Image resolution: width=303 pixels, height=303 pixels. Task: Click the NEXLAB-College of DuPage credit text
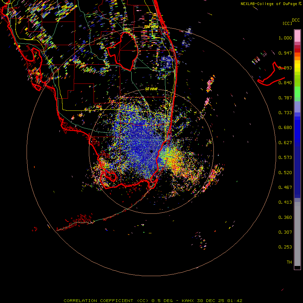pos(269,4)
